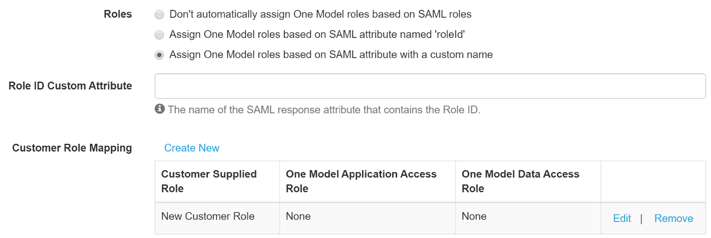
Task: Choose the SAML attribute named 'roleId' option
Action: (159, 35)
